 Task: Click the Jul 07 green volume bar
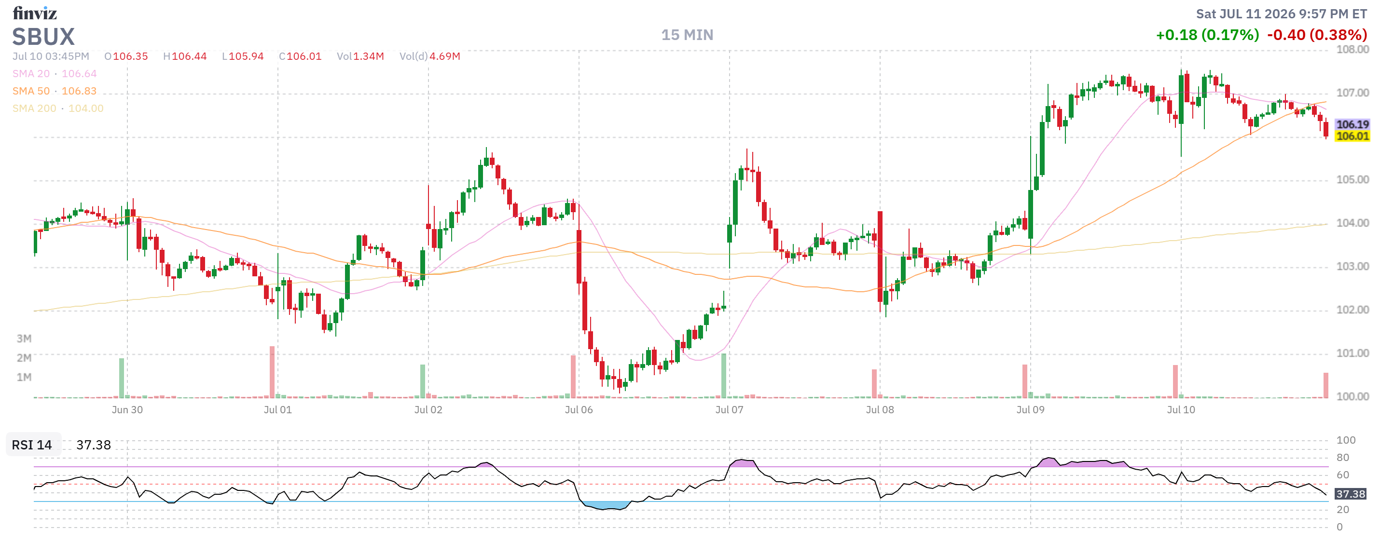pos(724,376)
